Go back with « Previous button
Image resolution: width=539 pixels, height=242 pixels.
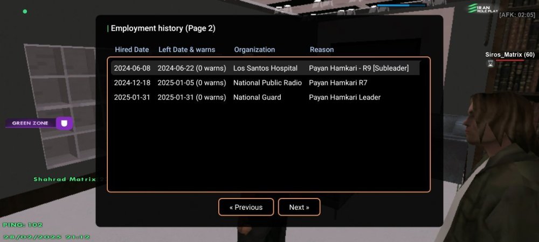246,207
